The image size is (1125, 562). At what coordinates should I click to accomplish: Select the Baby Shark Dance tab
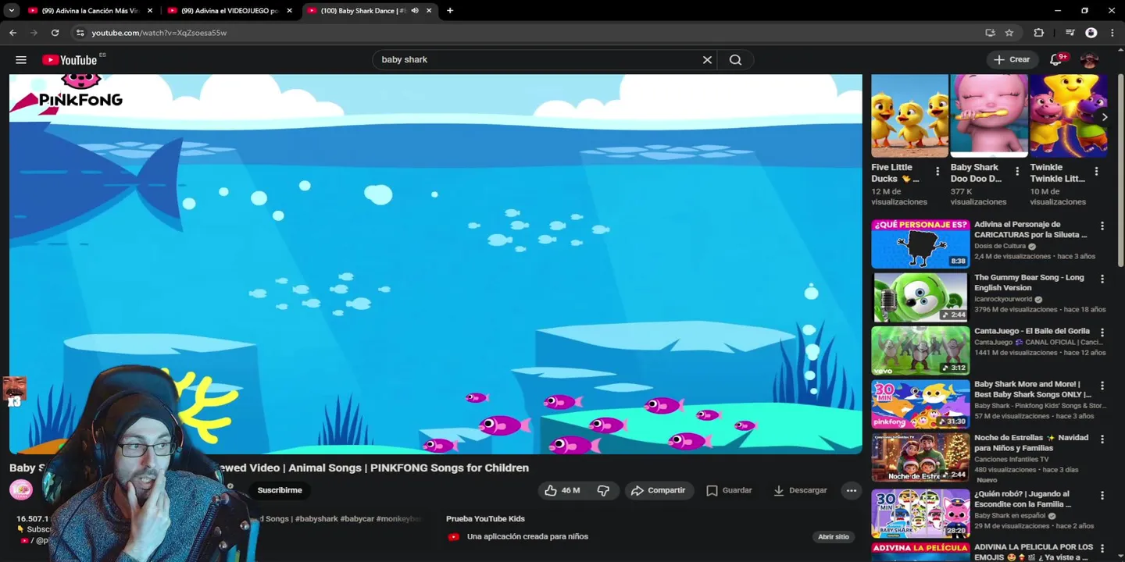coord(362,11)
